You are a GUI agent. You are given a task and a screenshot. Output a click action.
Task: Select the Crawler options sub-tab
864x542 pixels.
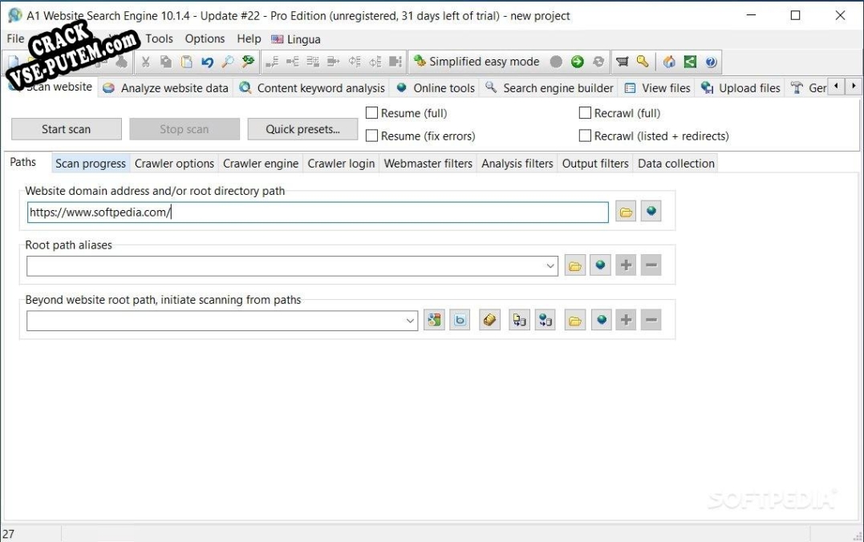[x=174, y=164]
